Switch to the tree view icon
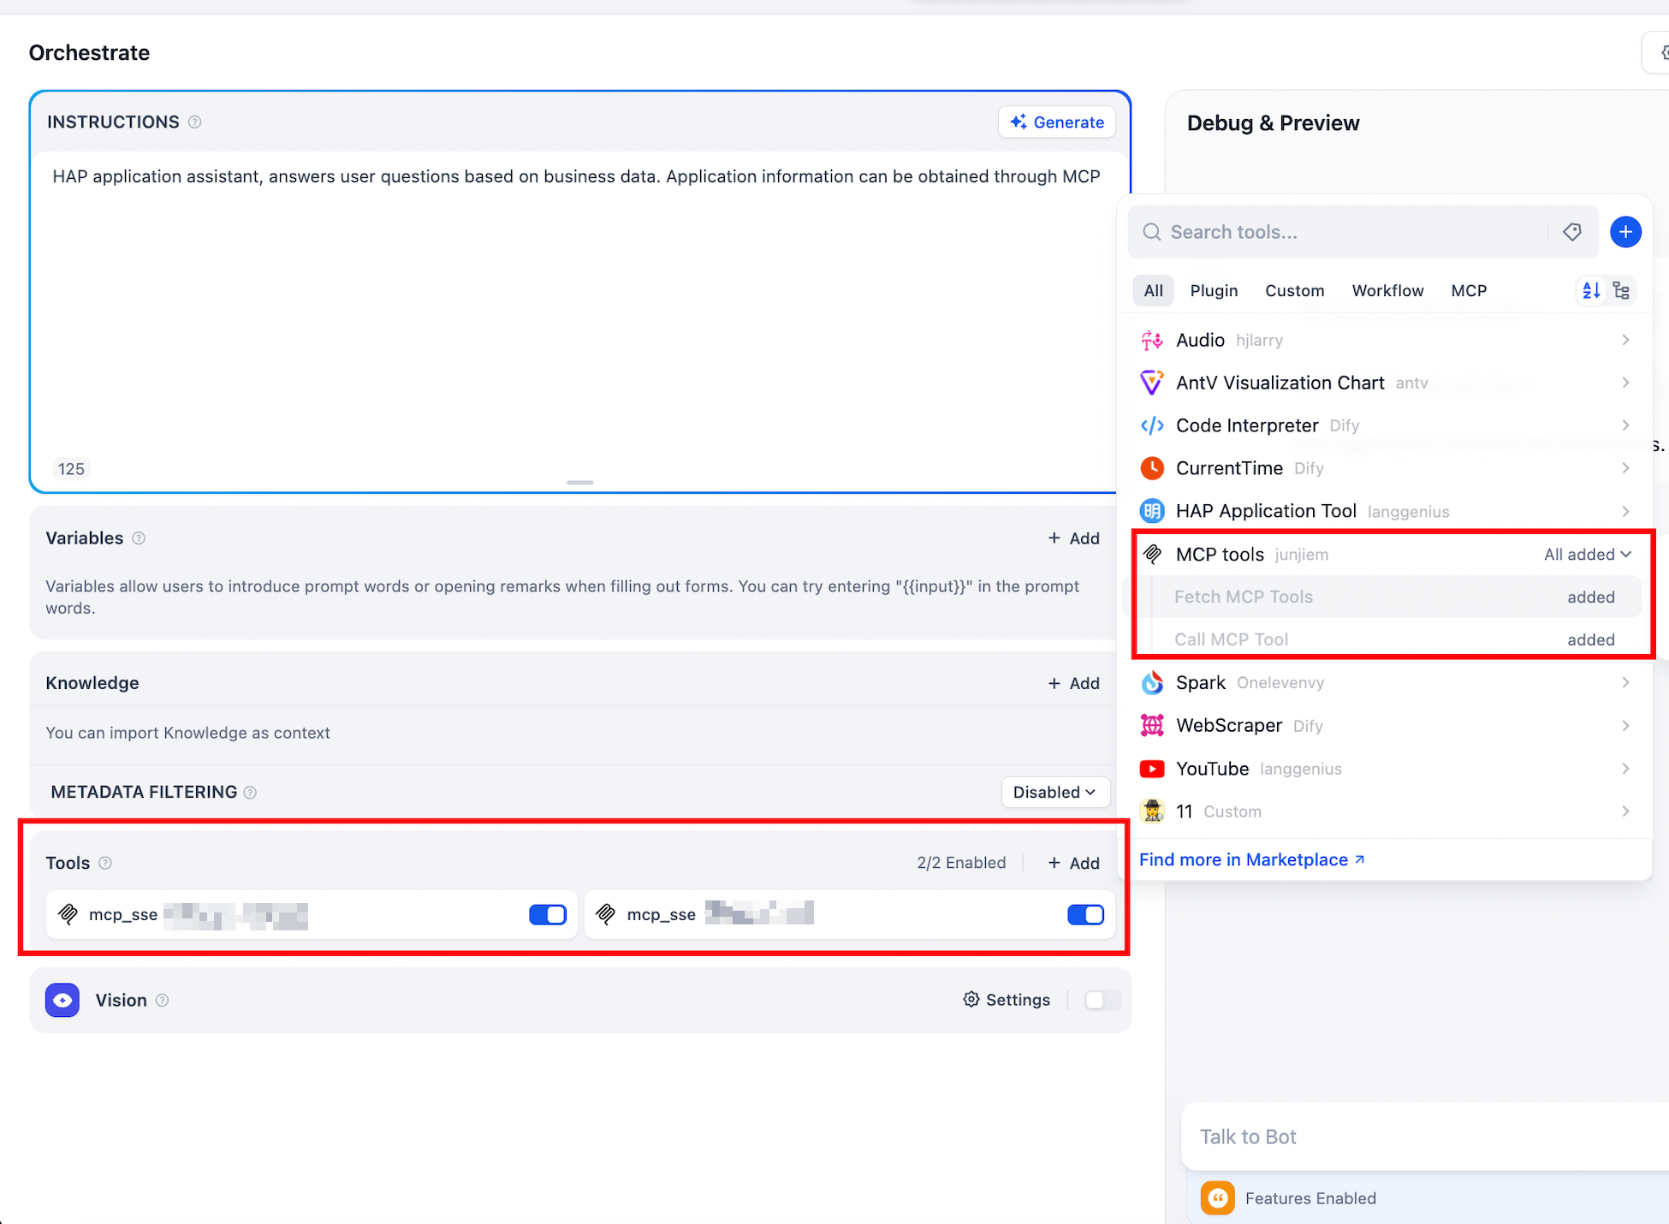This screenshot has width=1669, height=1224. (x=1621, y=291)
